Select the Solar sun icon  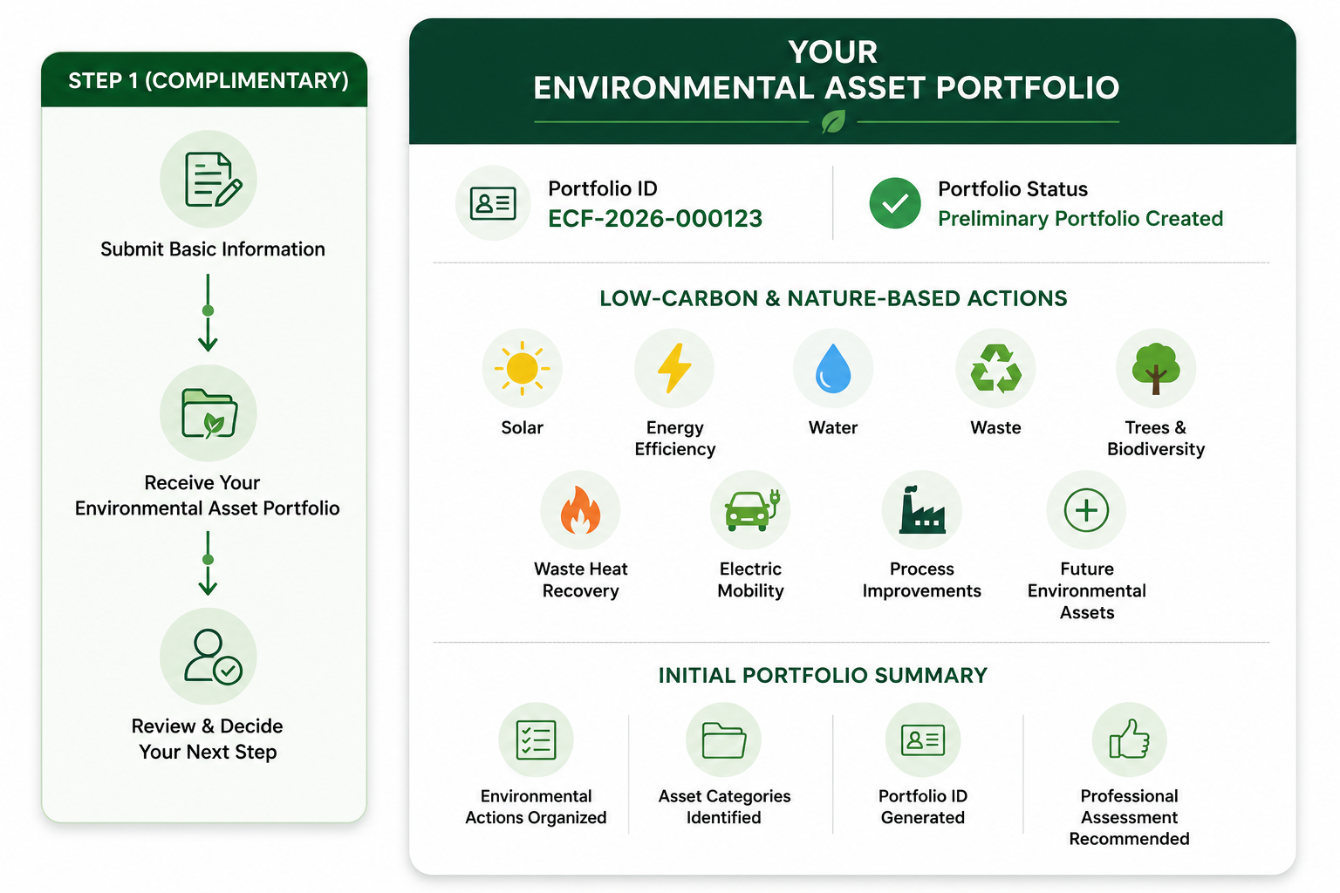(x=522, y=368)
